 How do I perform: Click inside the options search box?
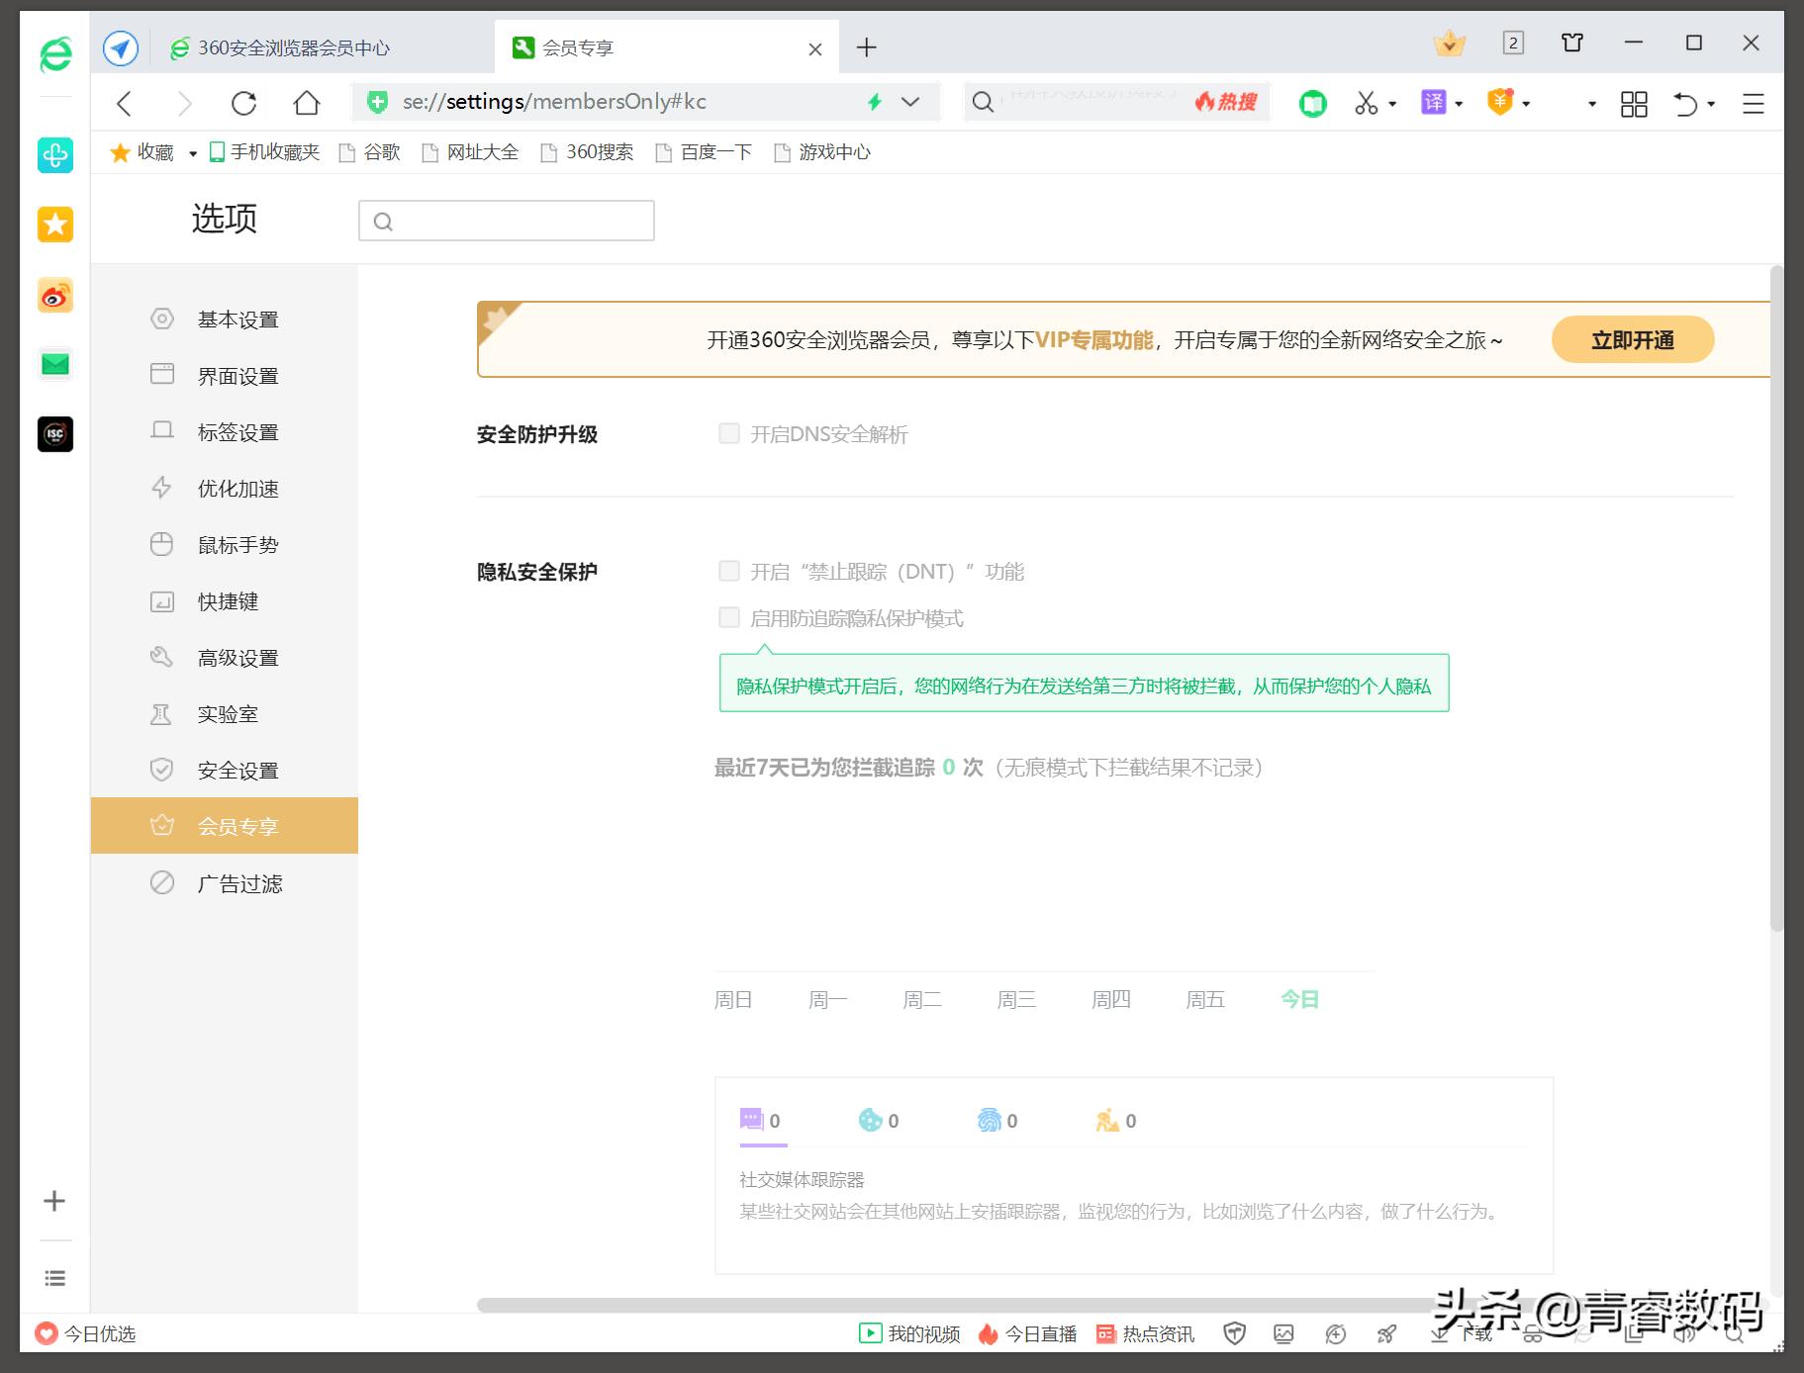[507, 220]
